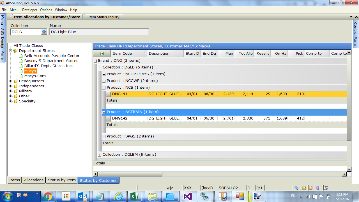Click the Macys.Com document icon in tree
359x202 pixels.
pos(21,76)
